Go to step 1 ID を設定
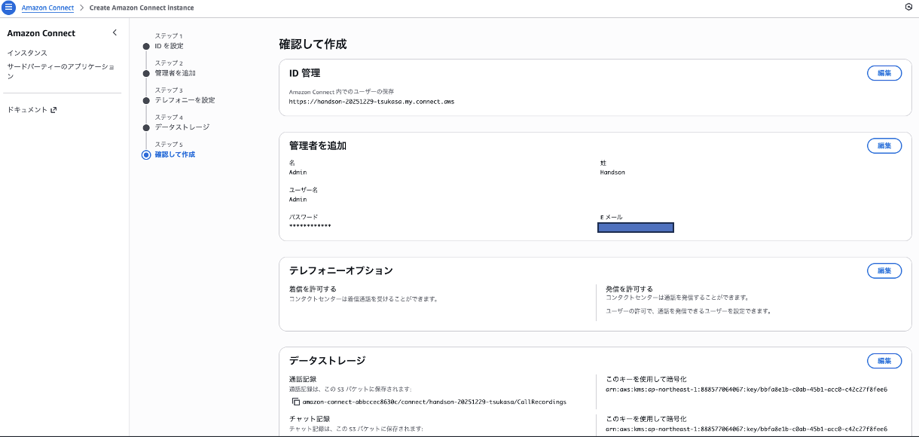 (169, 46)
